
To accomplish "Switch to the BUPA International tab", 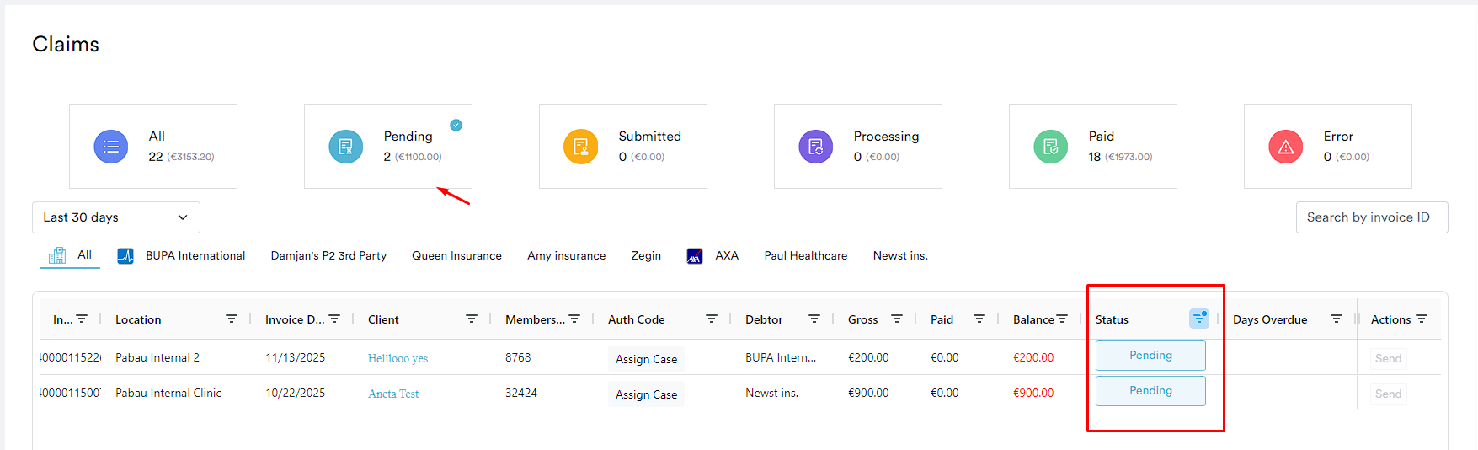I will coord(182,255).
